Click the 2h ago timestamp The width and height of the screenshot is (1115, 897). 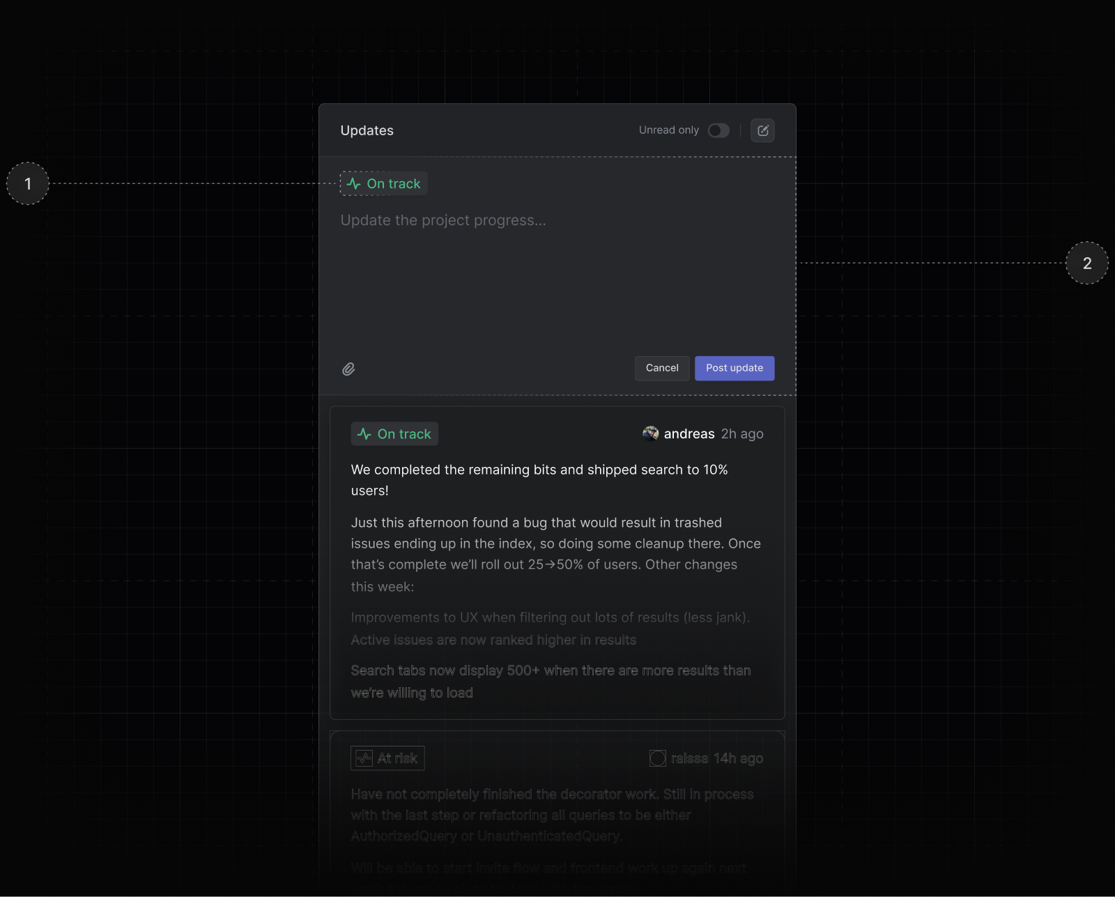742,434
